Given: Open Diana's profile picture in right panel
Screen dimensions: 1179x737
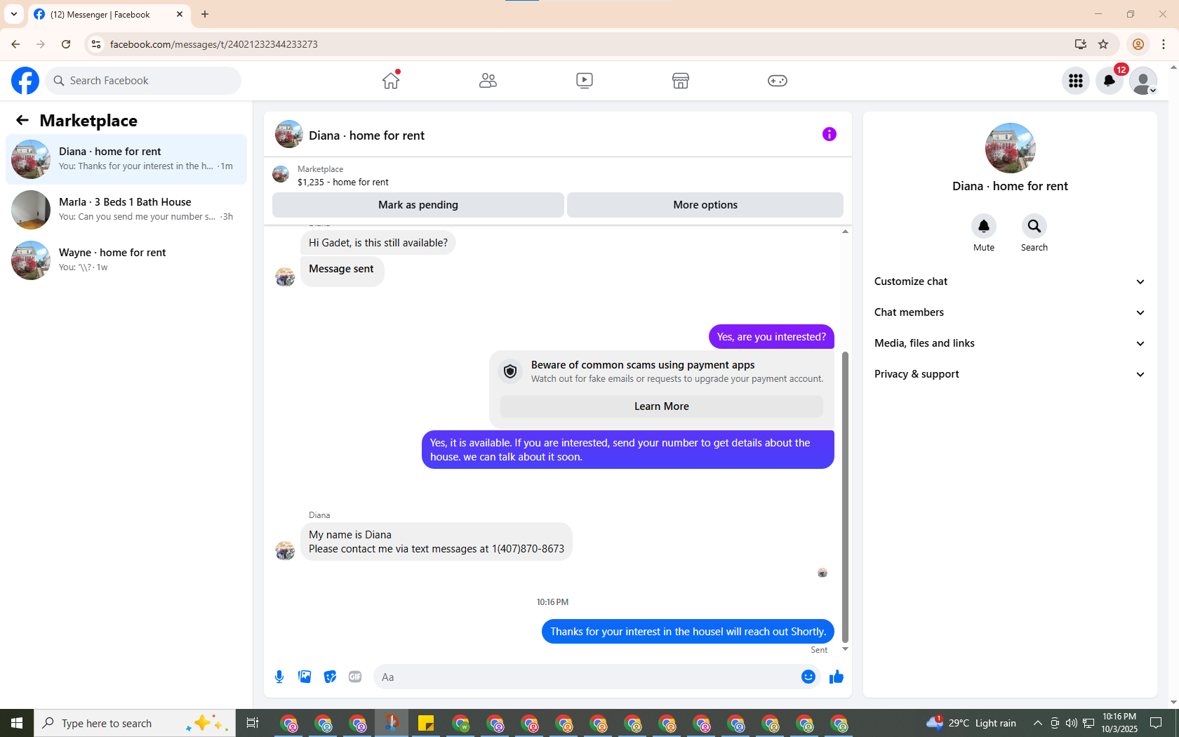Looking at the screenshot, I should 1011,148.
